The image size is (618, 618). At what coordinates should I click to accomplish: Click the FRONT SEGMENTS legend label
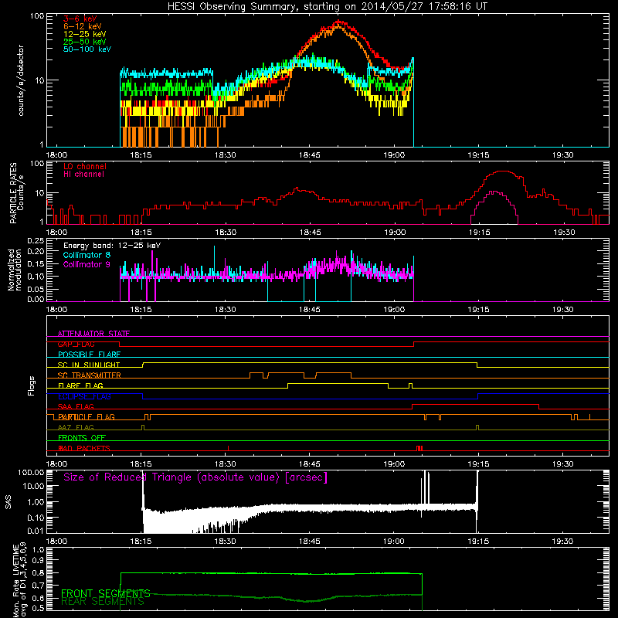click(x=106, y=593)
